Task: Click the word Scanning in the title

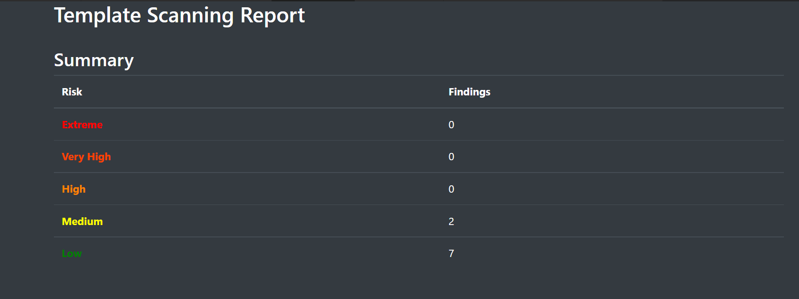Action: pyautogui.click(x=190, y=16)
